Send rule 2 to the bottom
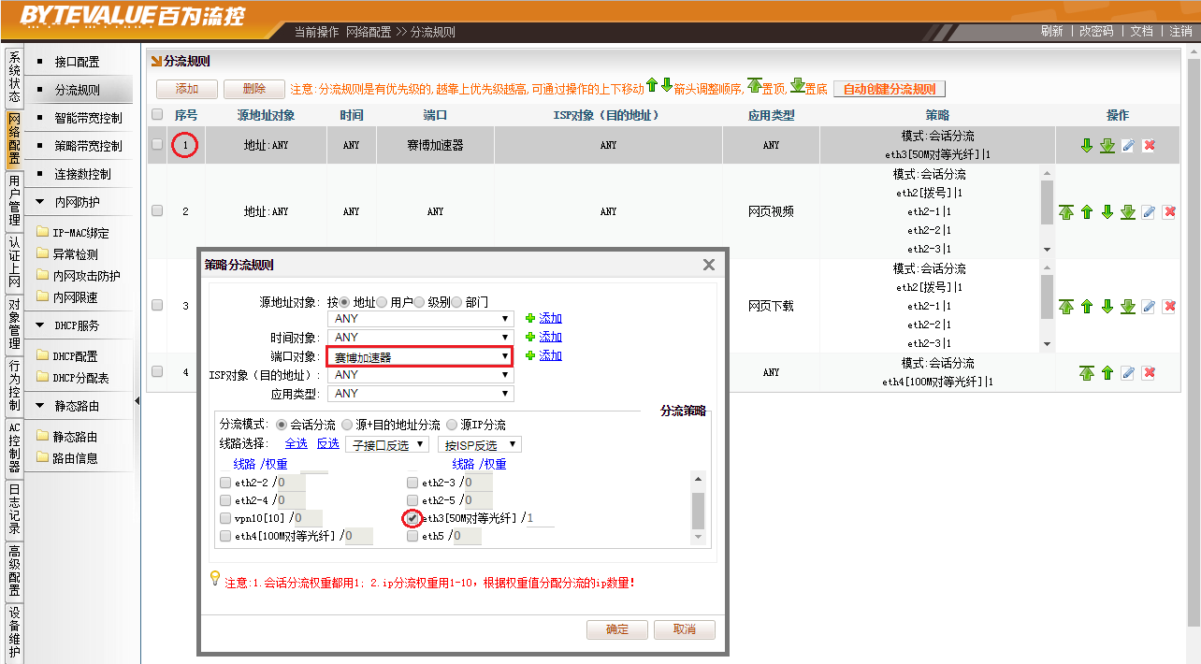Screen dimensions: 1201x664 [1128, 212]
